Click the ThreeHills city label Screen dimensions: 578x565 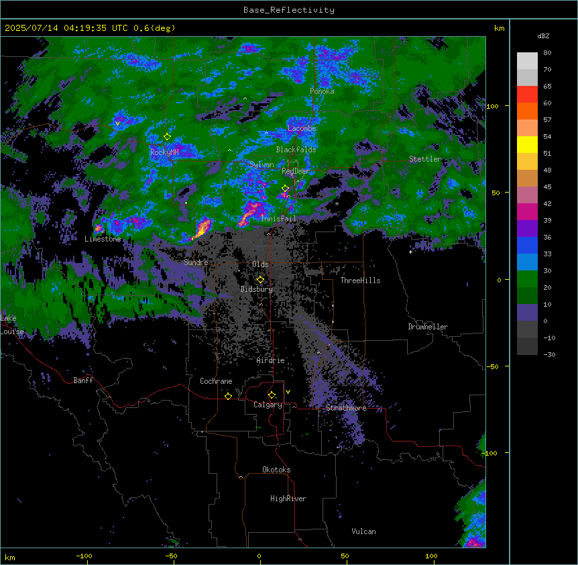pyautogui.click(x=360, y=280)
